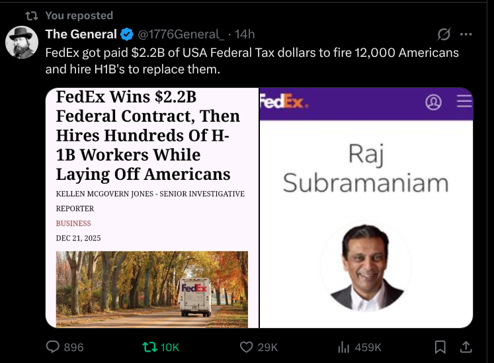Open The General's profile avatar
This screenshot has height=363, width=494.
pyautogui.click(x=22, y=43)
